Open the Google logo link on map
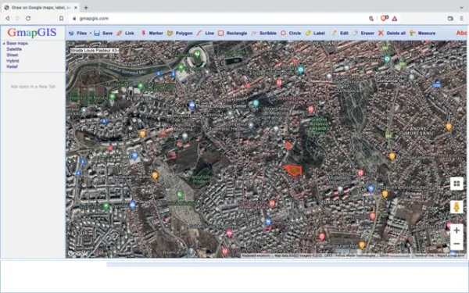Image resolution: width=469 pixels, height=293 pixels. (x=77, y=254)
